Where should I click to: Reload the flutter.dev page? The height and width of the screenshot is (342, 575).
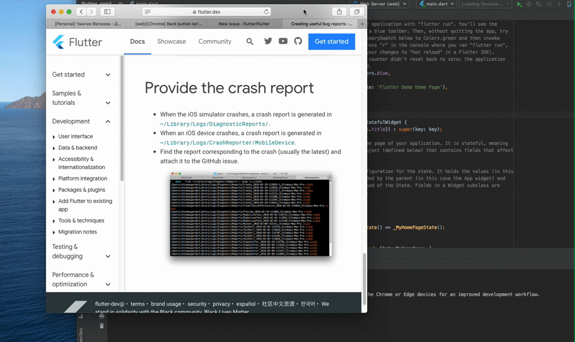pyautogui.click(x=266, y=12)
